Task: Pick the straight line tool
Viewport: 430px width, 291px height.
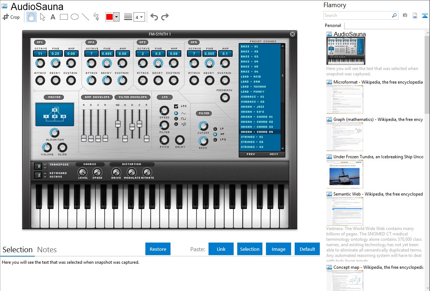Action: coord(85,17)
